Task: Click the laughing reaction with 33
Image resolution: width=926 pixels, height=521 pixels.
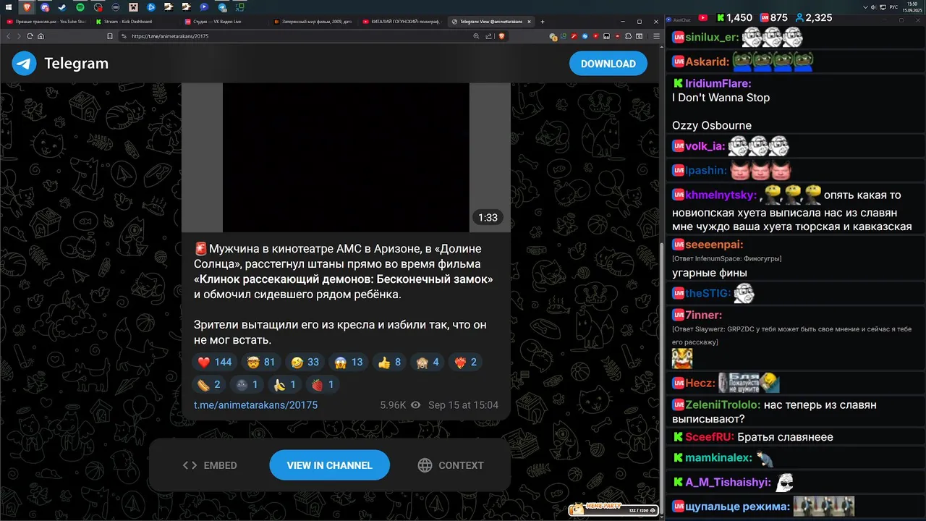Action: [305, 362]
